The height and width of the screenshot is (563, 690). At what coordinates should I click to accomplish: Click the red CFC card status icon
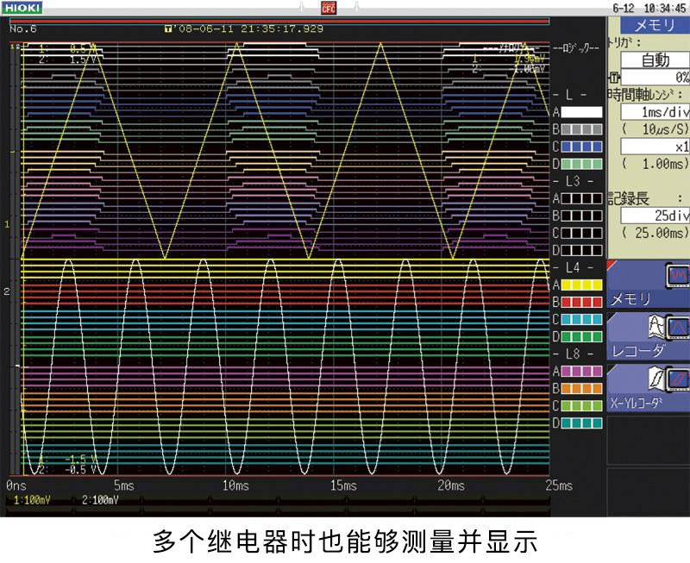point(328,8)
